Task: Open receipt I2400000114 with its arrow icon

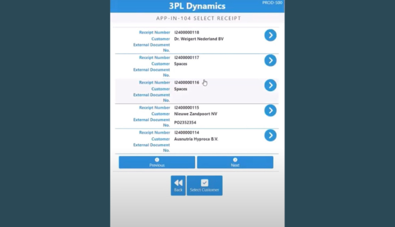Action: tap(270, 135)
